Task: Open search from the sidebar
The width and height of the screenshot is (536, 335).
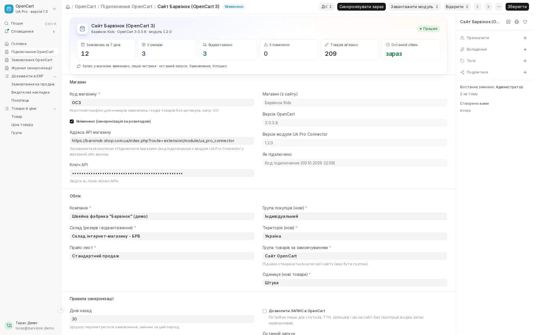Action: [x=30, y=23]
